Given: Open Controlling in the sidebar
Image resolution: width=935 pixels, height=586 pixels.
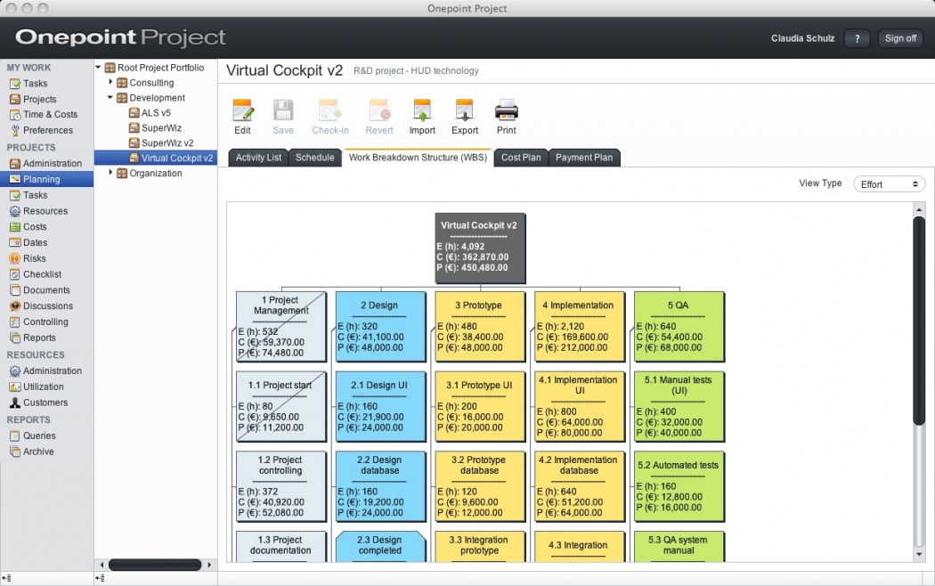Looking at the screenshot, I should click(45, 321).
